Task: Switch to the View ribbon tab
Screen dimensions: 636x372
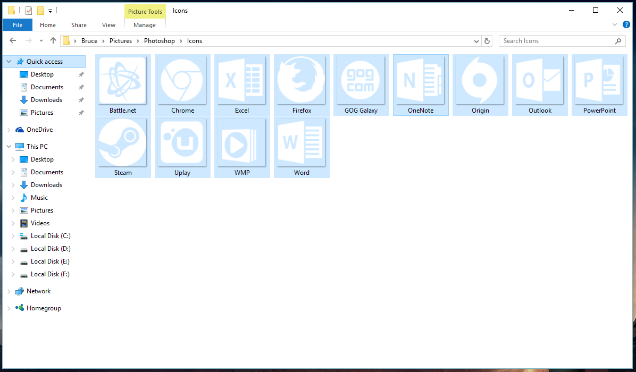Action: (x=108, y=24)
